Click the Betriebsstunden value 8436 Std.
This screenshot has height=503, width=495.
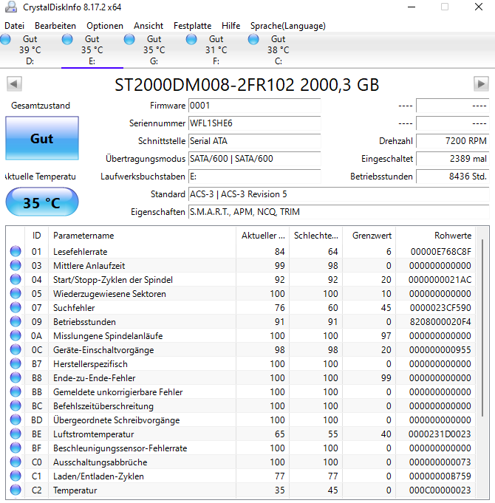[453, 176]
